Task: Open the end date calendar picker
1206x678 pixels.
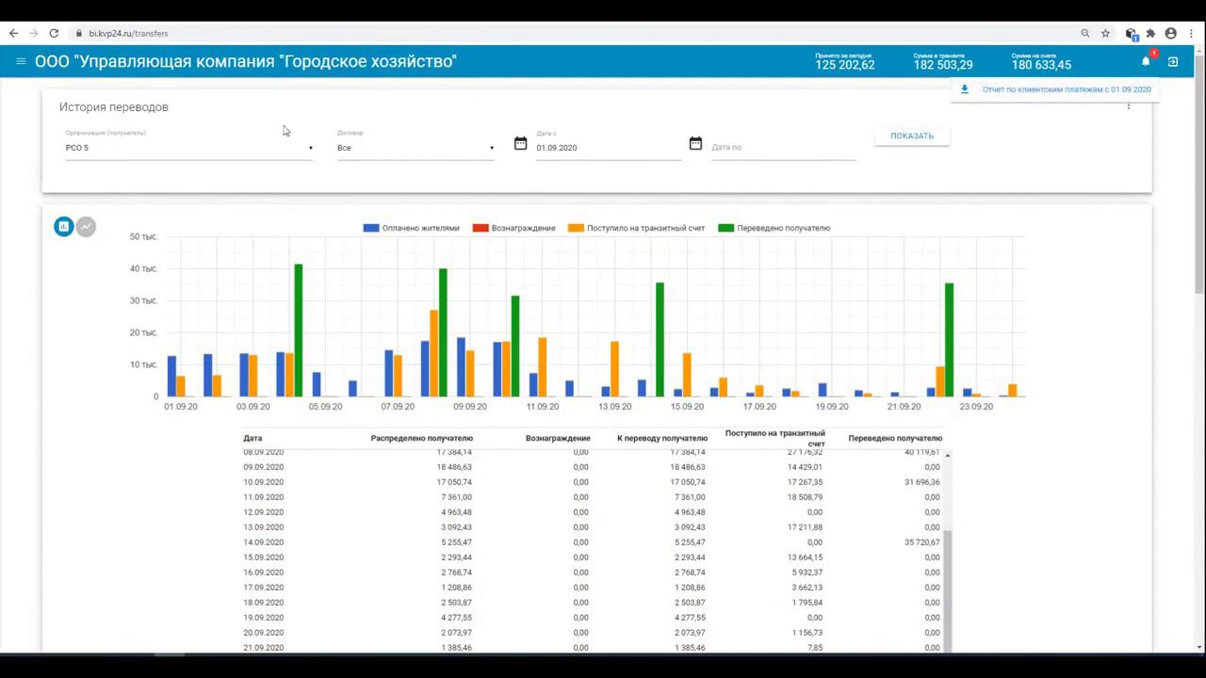Action: point(695,143)
